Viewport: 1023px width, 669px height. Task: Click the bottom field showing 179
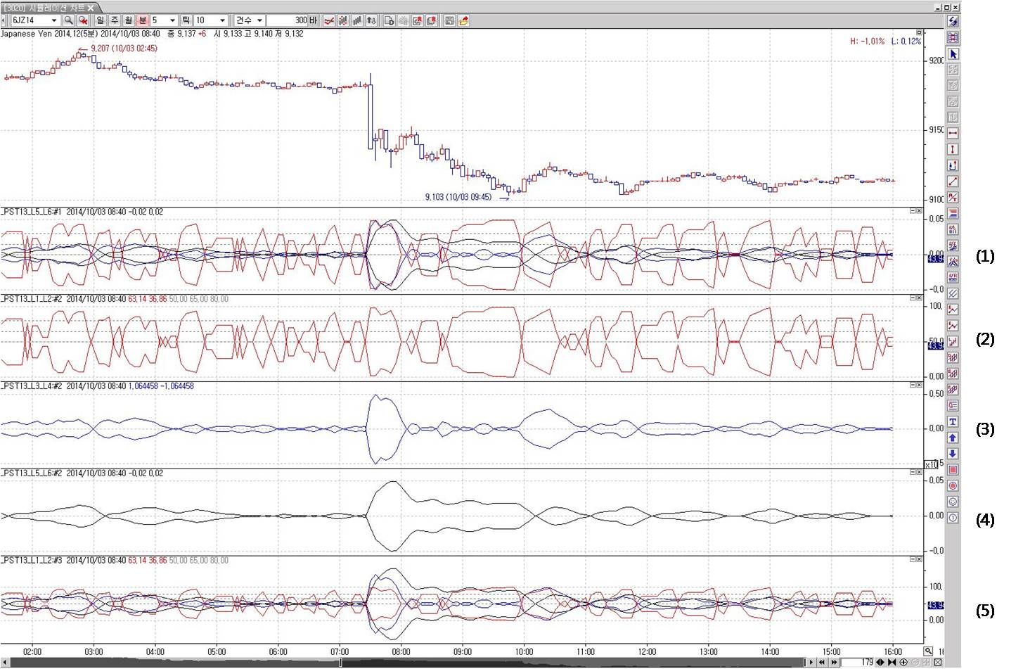click(858, 663)
